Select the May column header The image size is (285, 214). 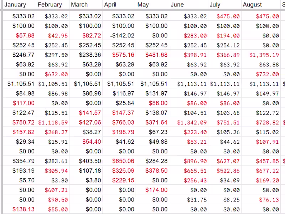152,5
